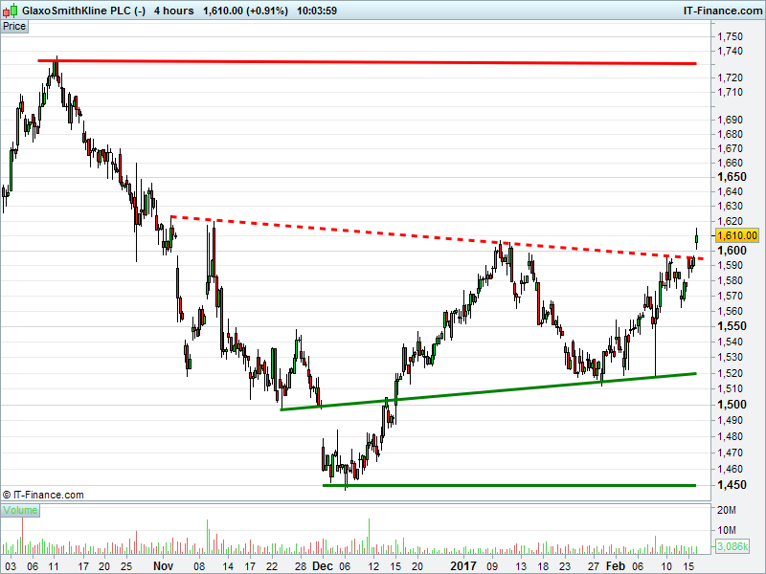Click the tall green volume bar near Dec 12
The image size is (766, 574).
[369, 536]
